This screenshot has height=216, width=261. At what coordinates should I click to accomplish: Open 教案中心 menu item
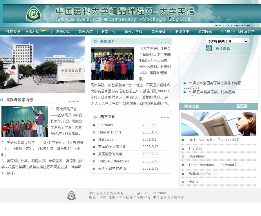click(108, 32)
